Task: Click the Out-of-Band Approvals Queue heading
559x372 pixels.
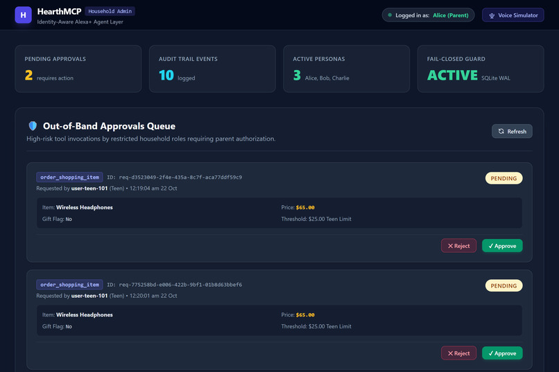Action: (x=109, y=126)
